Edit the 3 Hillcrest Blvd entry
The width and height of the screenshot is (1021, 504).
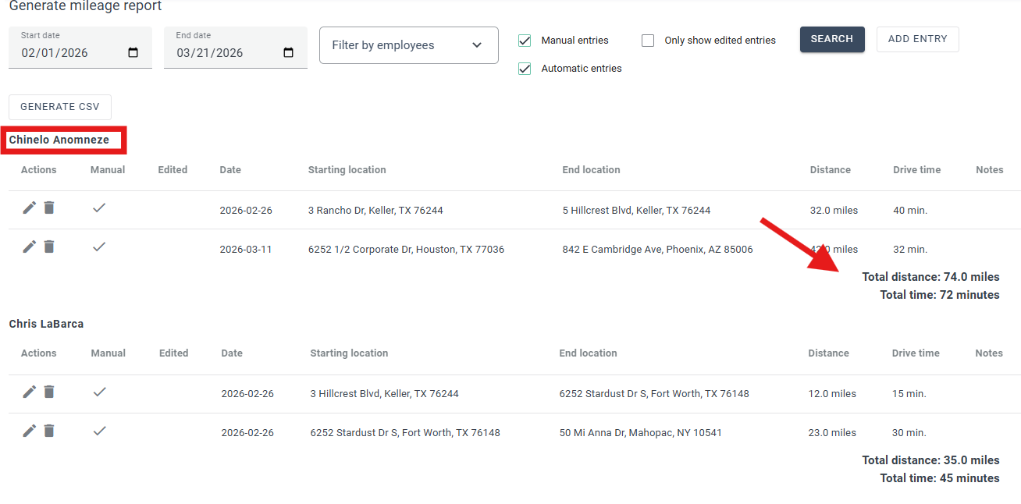pyautogui.click(x=29, y=392)
